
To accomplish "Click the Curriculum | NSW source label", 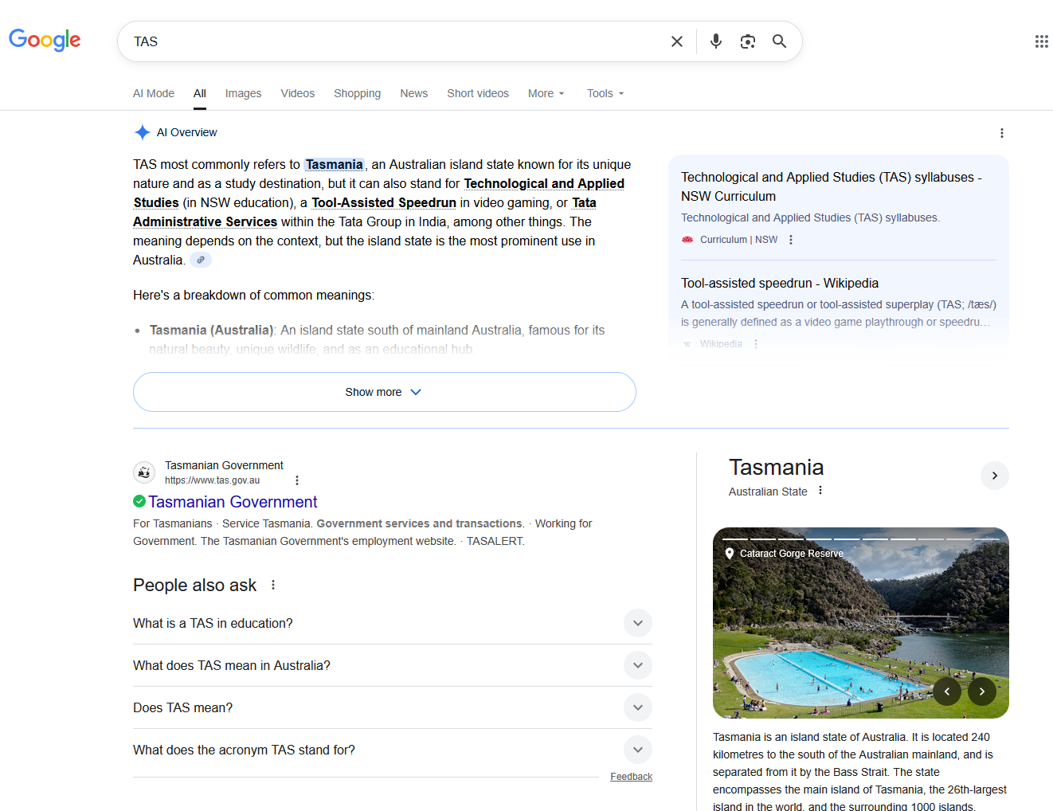I will click(739, 240).
